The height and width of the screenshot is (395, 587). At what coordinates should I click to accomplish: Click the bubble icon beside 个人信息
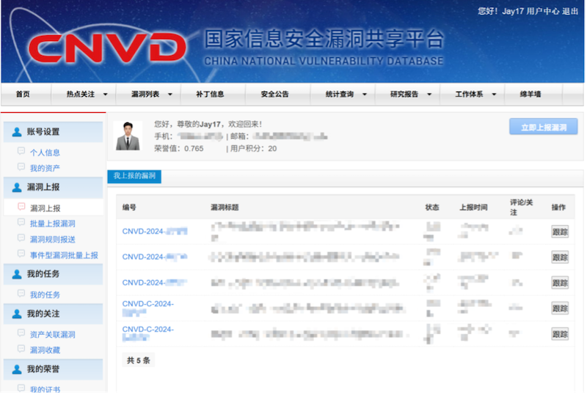pos(21,151)
